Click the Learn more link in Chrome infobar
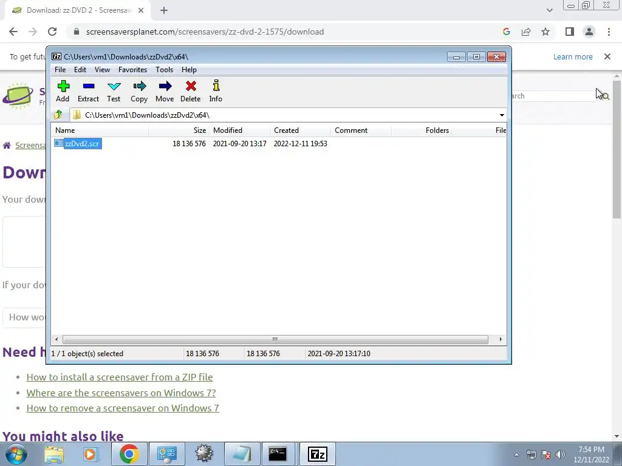This screenshot has width=622, height=466. [x=573, y=56]
